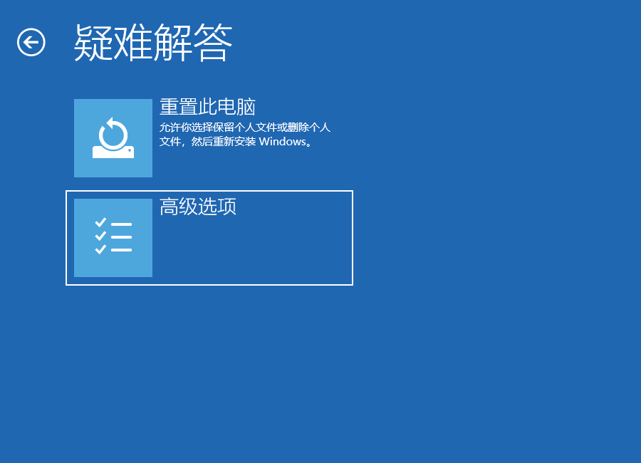Click the 疑难解答 page heading
The image size is (641, 463).
(153, 43)
